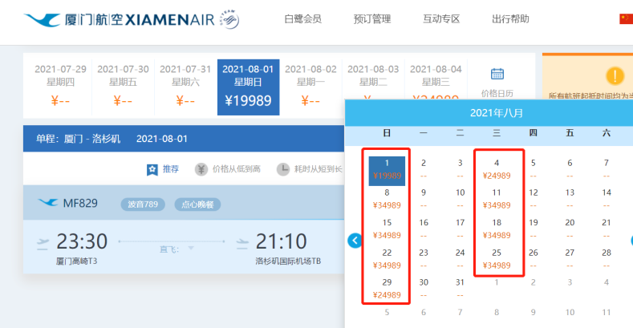Click the 推荐 star sort icon
The image size is (633, 328).
(152, 169)
